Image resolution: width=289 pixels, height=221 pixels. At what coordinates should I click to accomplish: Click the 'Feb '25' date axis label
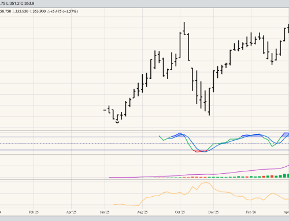[x=34, y=212]
